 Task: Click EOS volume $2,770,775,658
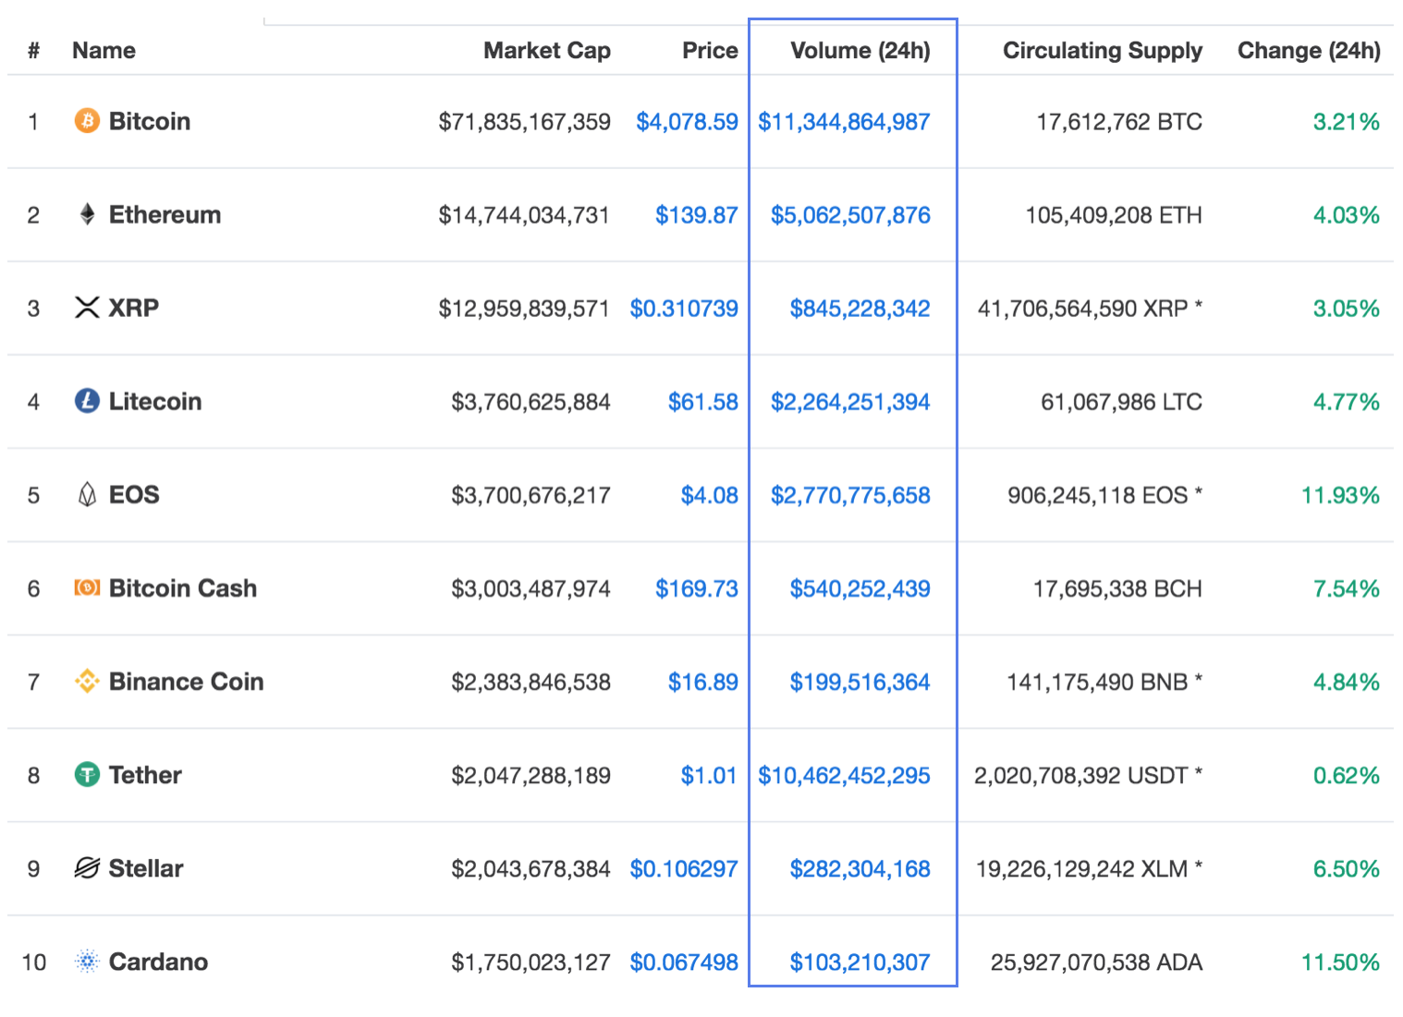tap(850, 494)
